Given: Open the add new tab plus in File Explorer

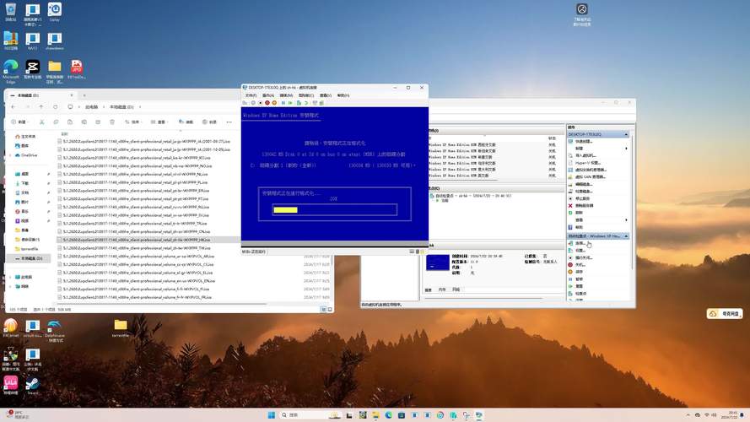Looking at the screenshot, I should coord(84,95).
